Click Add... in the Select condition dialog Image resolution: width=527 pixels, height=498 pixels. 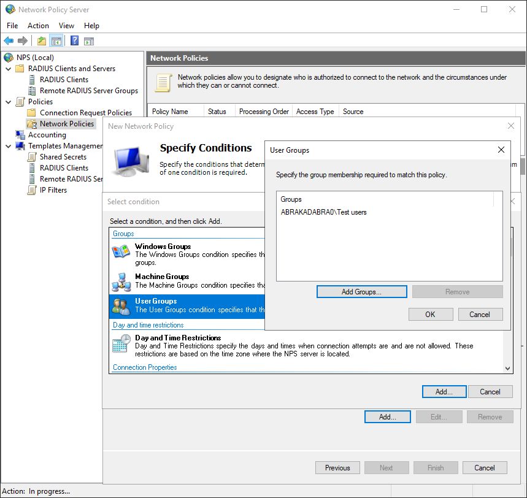(444, 392)
